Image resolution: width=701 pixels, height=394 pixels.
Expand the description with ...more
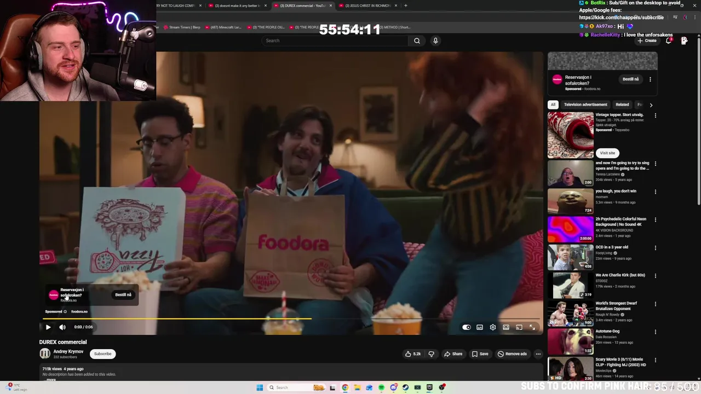pyautogui.click(x=50, y=379)
